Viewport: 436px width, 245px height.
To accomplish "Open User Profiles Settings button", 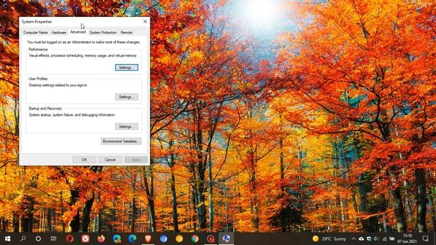I will pyautogui.click(x=127, y=97).
